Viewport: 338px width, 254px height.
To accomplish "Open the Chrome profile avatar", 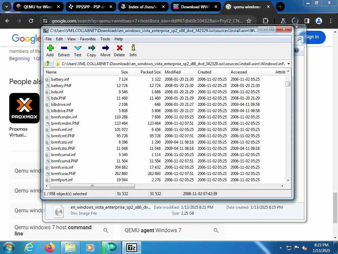I will click(319, 21).
